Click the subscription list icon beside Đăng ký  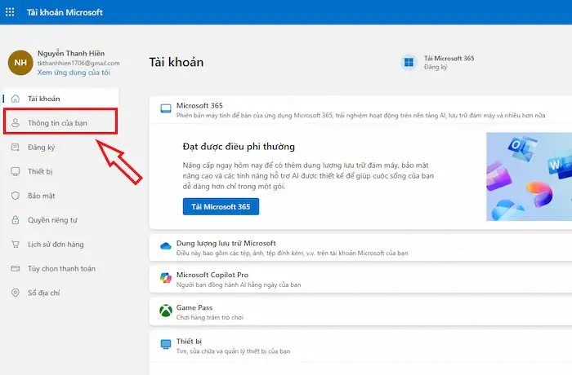pos(16,147)
